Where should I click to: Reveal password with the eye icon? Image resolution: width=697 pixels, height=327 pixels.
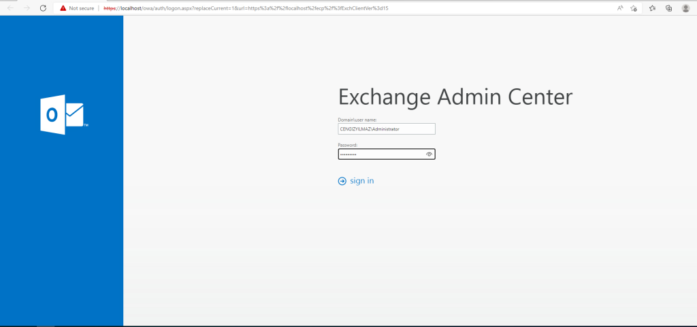click(x=429, y=154)
